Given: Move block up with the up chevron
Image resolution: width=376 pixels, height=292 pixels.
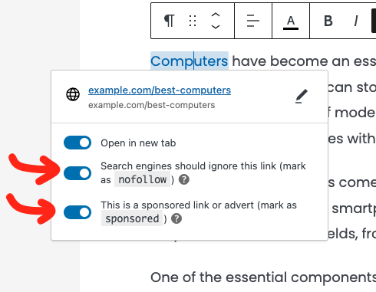Looking at the screenshot, I should (x=216, y=15).
